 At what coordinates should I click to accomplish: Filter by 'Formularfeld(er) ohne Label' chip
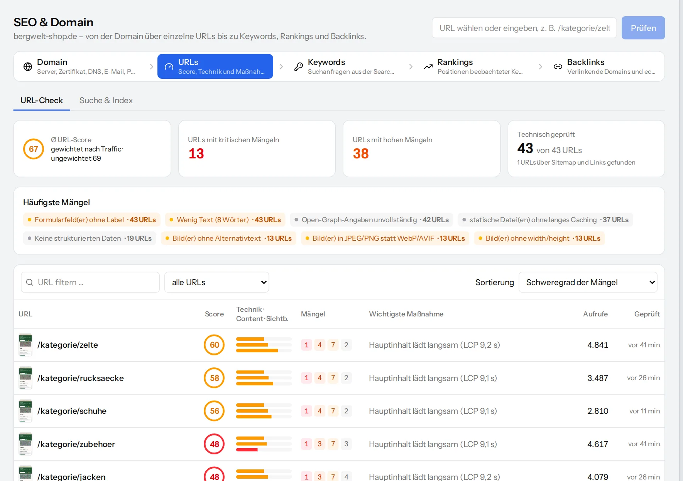point(92,220)
